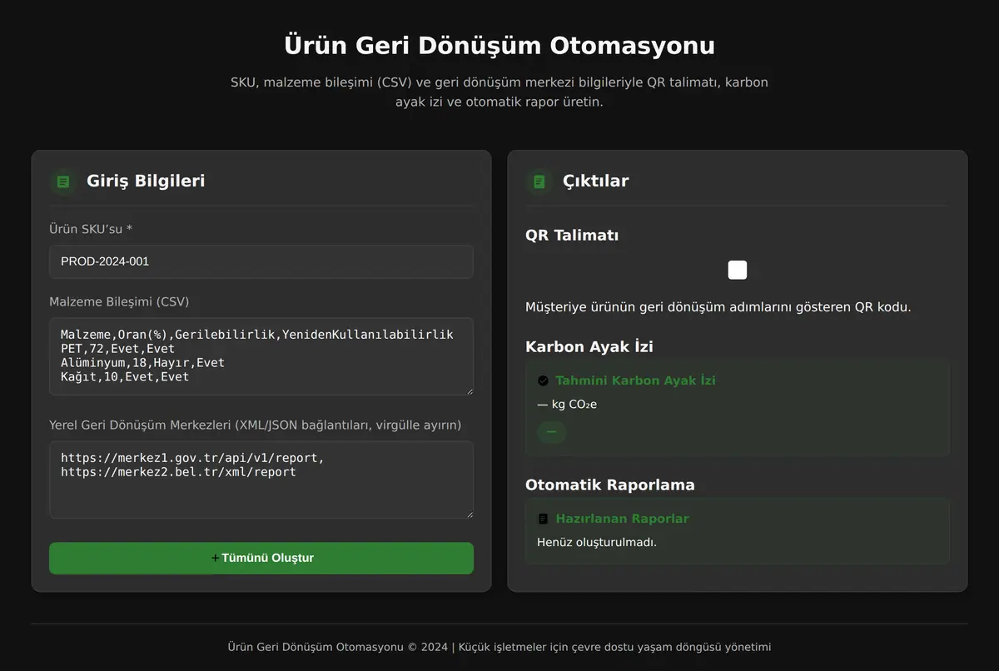Click the merkez1.gov.tr URL line
999x671 pixels.
(192, 458)
